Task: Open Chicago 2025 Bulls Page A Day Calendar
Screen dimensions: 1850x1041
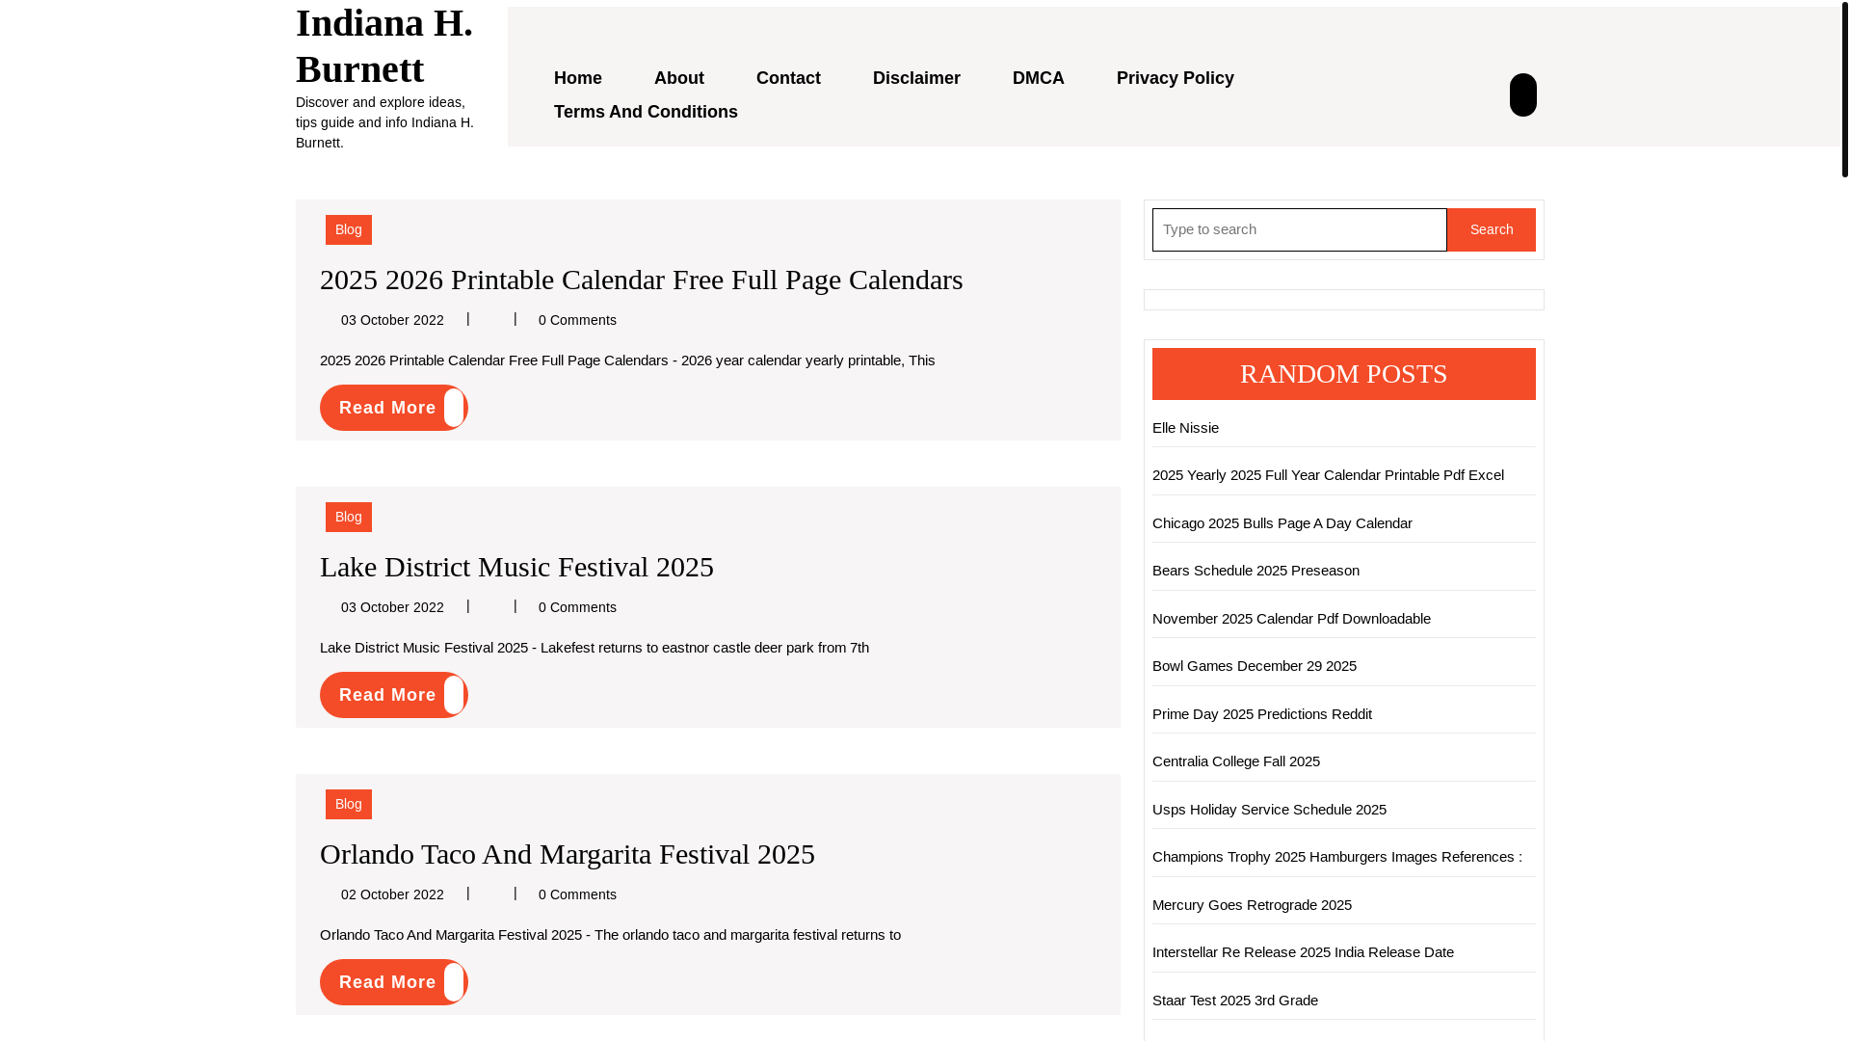Action: (1282, 523)
